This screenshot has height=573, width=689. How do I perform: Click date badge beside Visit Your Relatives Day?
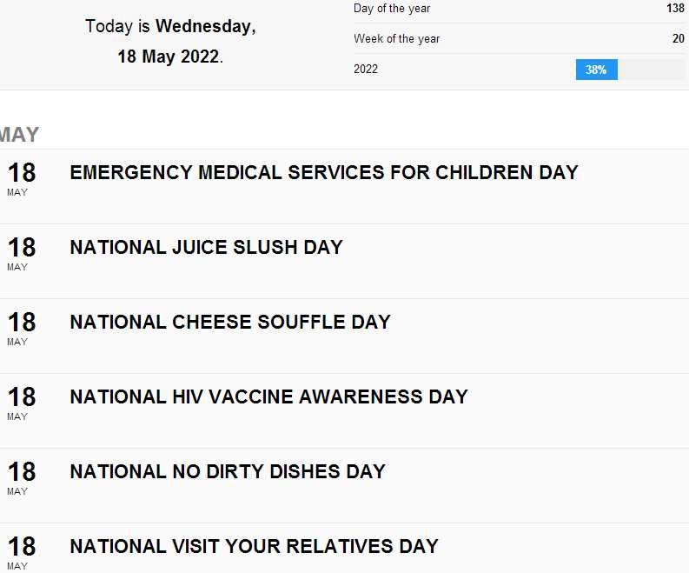tap(21, 551)
